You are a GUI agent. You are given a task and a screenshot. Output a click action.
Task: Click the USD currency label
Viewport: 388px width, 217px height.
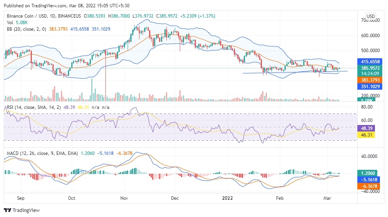tap(370, 16)
